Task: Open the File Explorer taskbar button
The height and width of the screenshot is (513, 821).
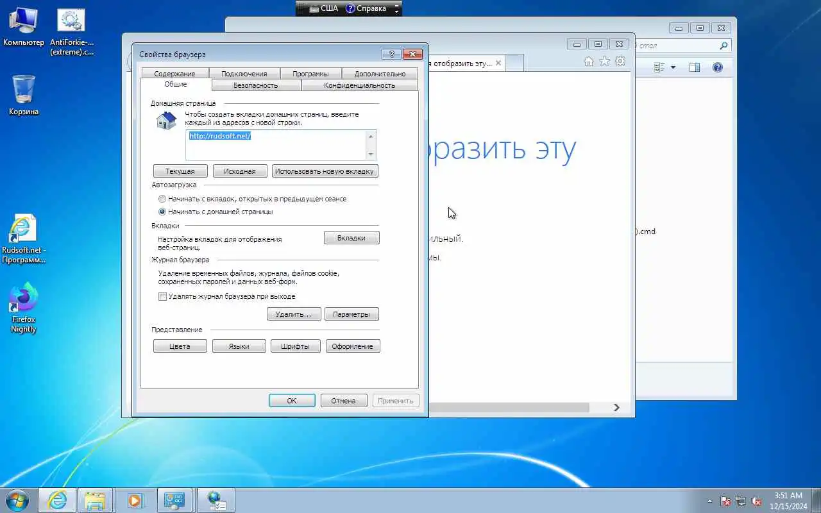Action: coord(95,500)
